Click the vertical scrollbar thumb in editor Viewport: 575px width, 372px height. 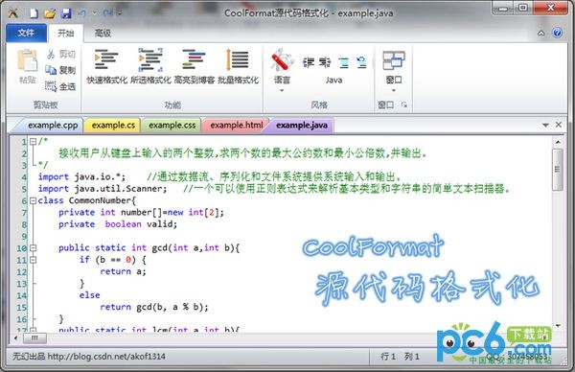click(558, 170)
